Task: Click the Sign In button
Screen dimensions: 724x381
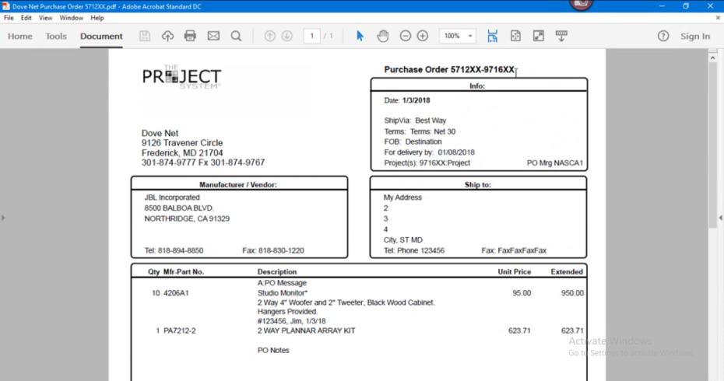Action: (695, 36)
